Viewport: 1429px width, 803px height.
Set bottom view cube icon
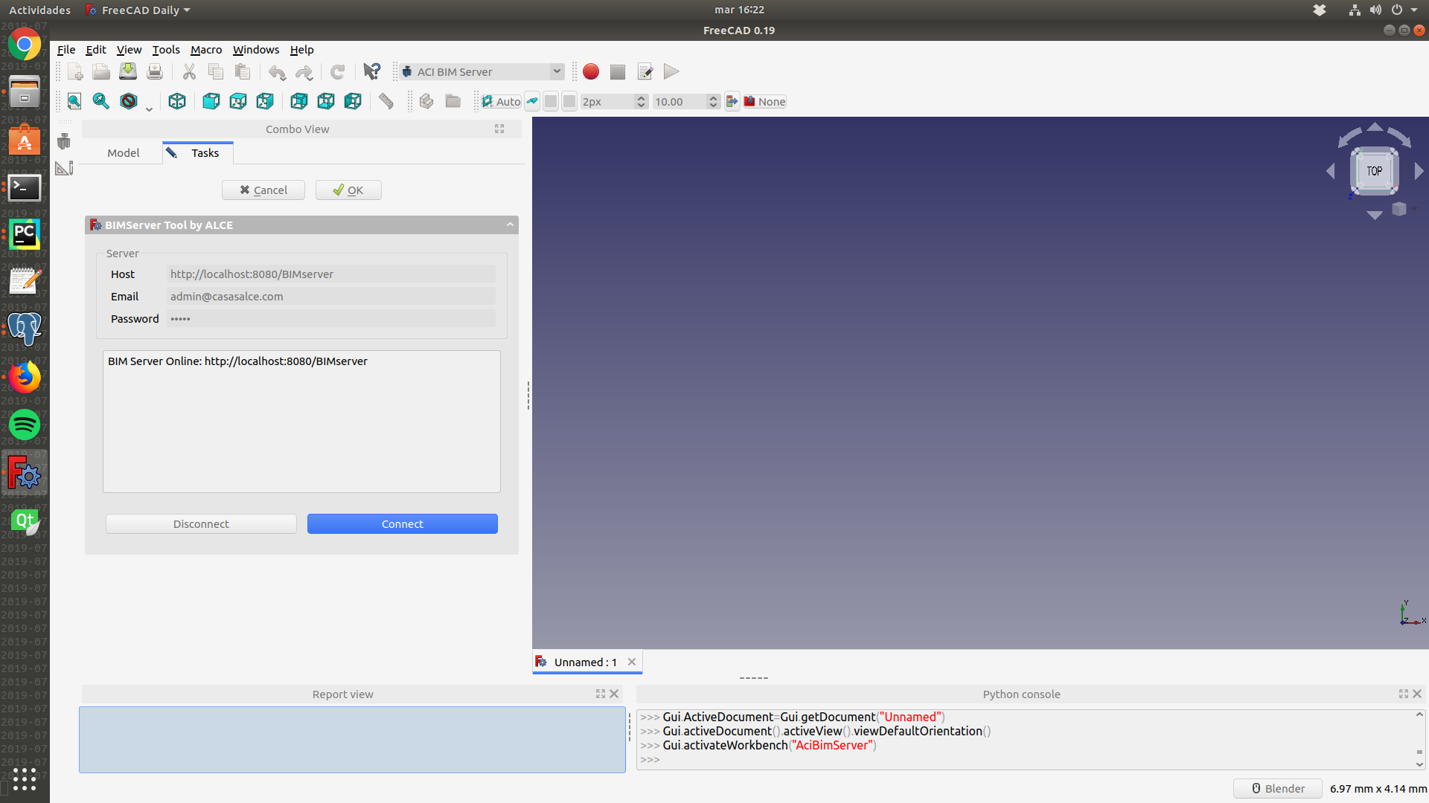[326, 101]
